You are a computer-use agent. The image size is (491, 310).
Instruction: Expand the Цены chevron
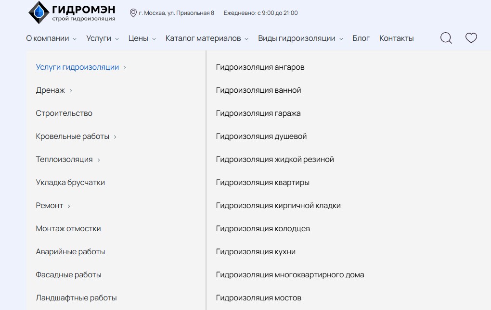point(154,39)
